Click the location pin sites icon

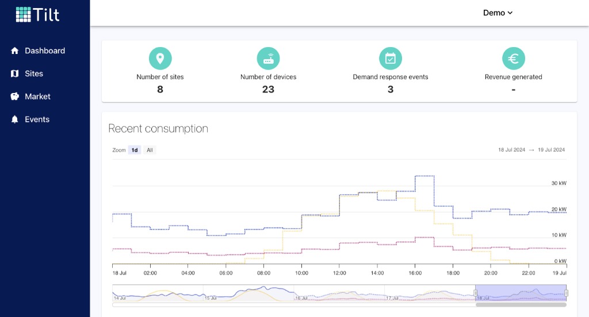pos(160,59)
